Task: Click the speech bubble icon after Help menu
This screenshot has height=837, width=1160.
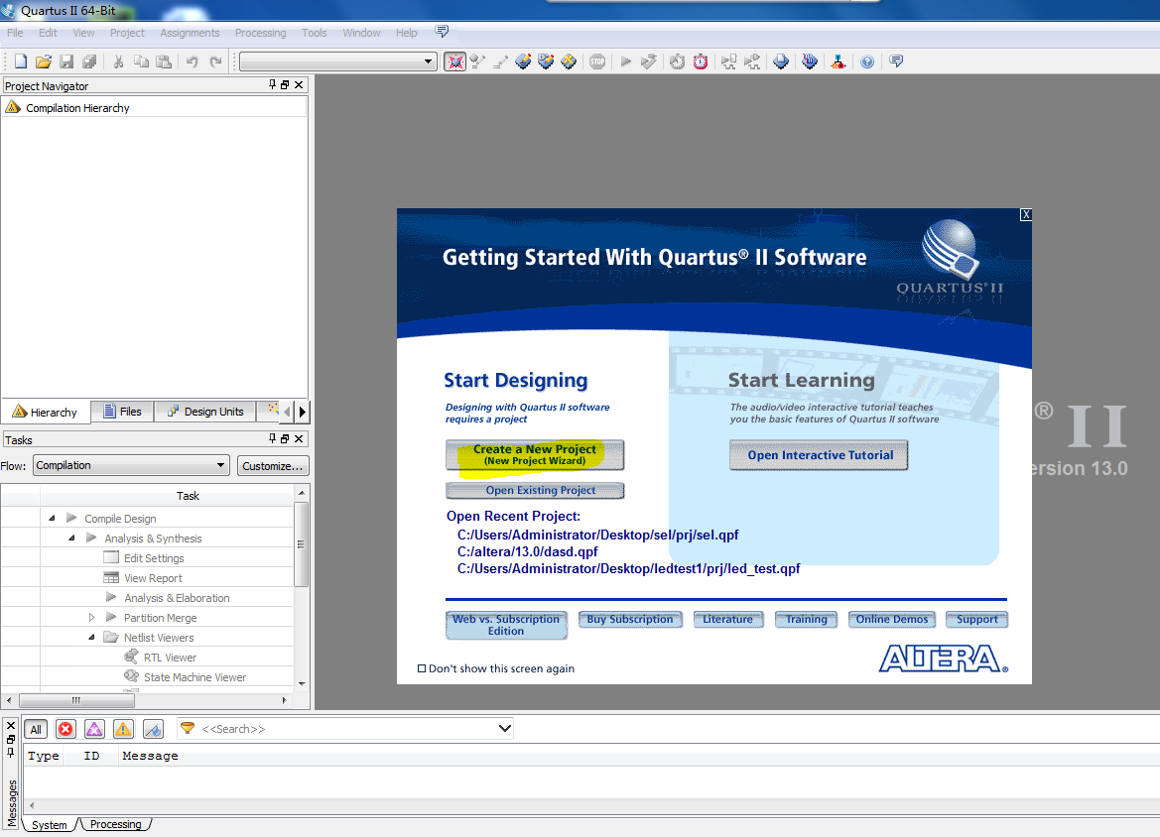Action: [x=442, y=31]
